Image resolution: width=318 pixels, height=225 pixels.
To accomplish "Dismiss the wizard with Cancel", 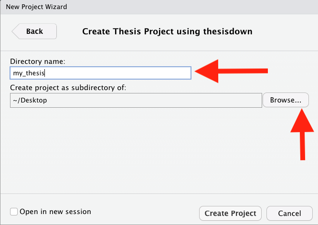I will (x=289, y=213).
